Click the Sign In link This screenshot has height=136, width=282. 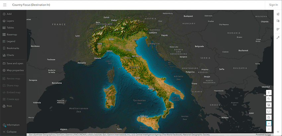273,5
